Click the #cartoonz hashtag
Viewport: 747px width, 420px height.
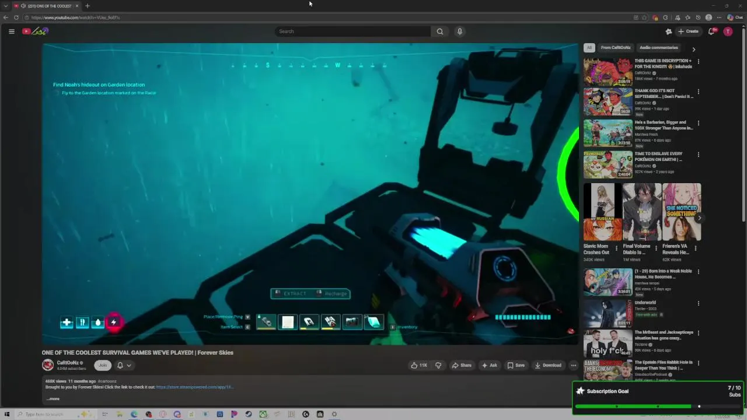tap(107, 381)
